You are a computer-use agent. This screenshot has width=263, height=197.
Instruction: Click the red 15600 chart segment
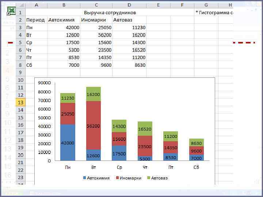click(119, 139)
